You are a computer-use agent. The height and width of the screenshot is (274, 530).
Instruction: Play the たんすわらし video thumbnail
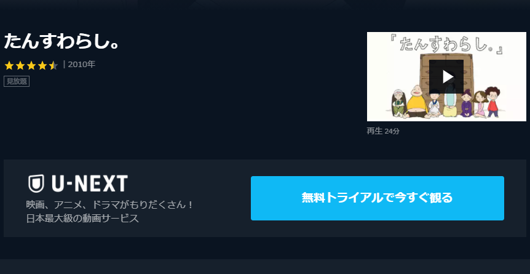pos(446,76)
